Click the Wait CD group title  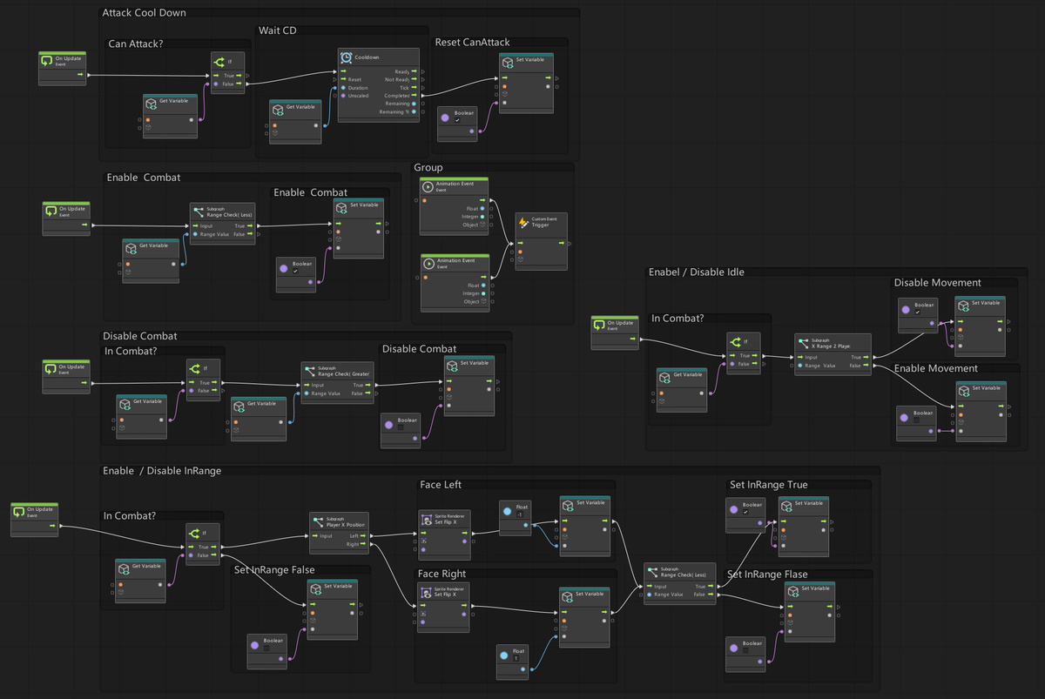tap(277, 31)
